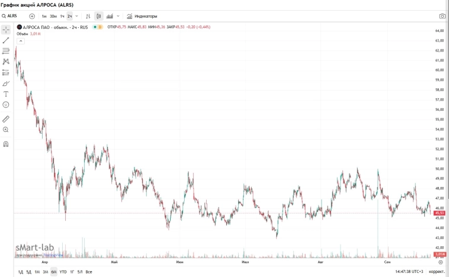This screenshot has width=449, height=277.
Task: Click the 64,00 price axis value
Action: point(440,31)
